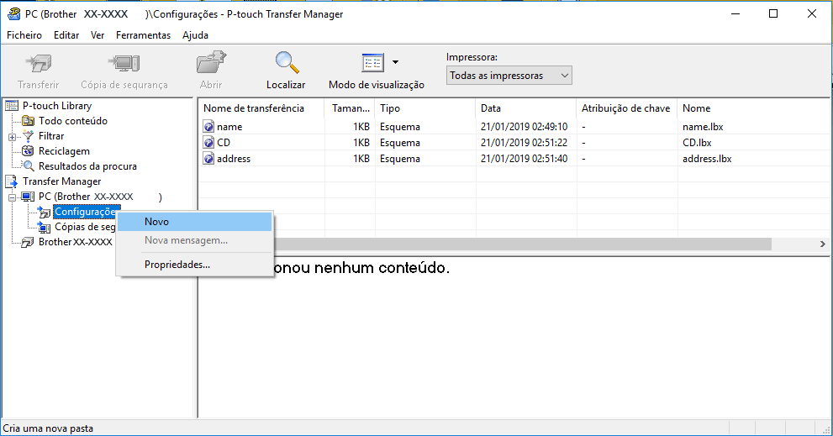Select Todo conteúdo in the tree
Screen dimensions: 833x436
[x=73, y=120]
